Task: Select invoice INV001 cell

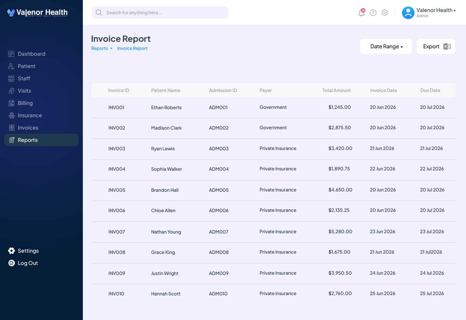Action: click(x=116, y=108)
